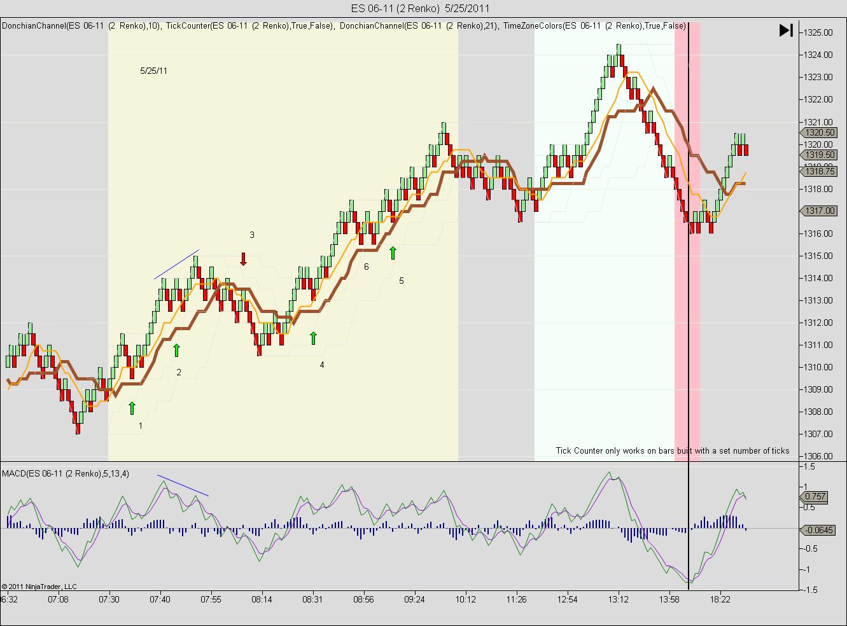This screenshot has height=626, width=847.
Task: Click the -0.0645 MACD value marker
Action: point(818,529)
